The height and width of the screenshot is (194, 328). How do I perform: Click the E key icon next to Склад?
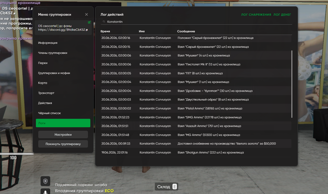(175, 186)
